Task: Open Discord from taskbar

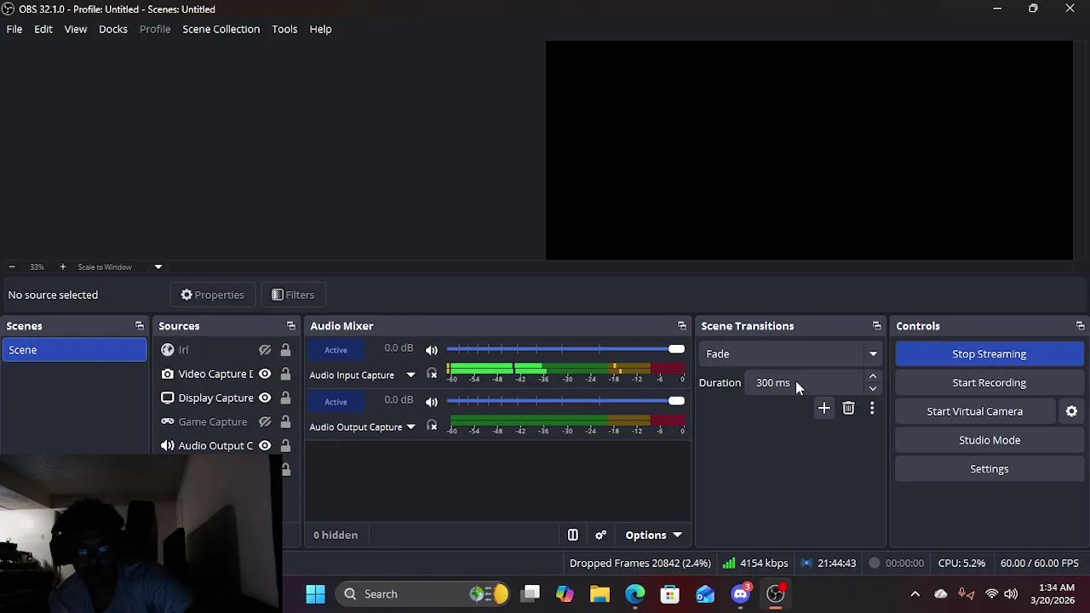Action: click(x=741, y=594)
